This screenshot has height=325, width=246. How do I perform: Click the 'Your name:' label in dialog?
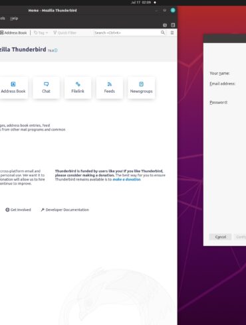(x=219, y=73)
